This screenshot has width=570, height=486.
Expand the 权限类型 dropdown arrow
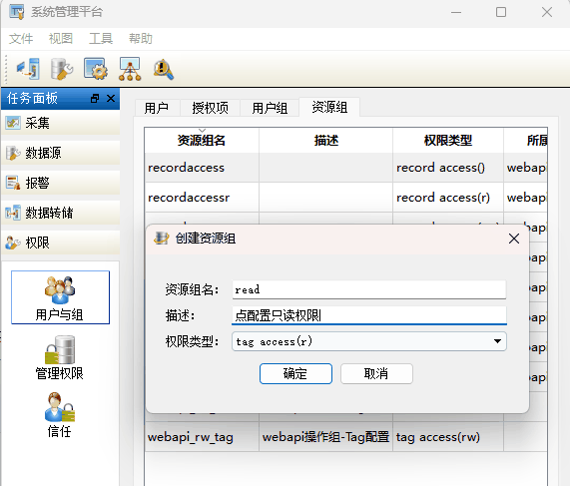point(497,341)
